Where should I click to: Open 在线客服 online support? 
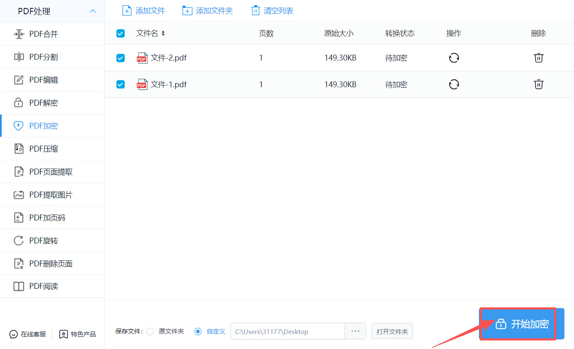[28, 334]
